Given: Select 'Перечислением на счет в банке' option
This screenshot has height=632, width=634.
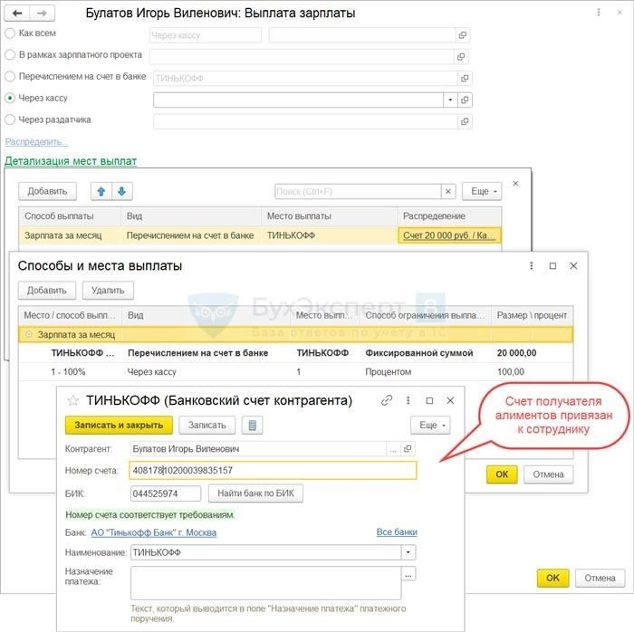Looking at the screenshot, I should 10,76.
